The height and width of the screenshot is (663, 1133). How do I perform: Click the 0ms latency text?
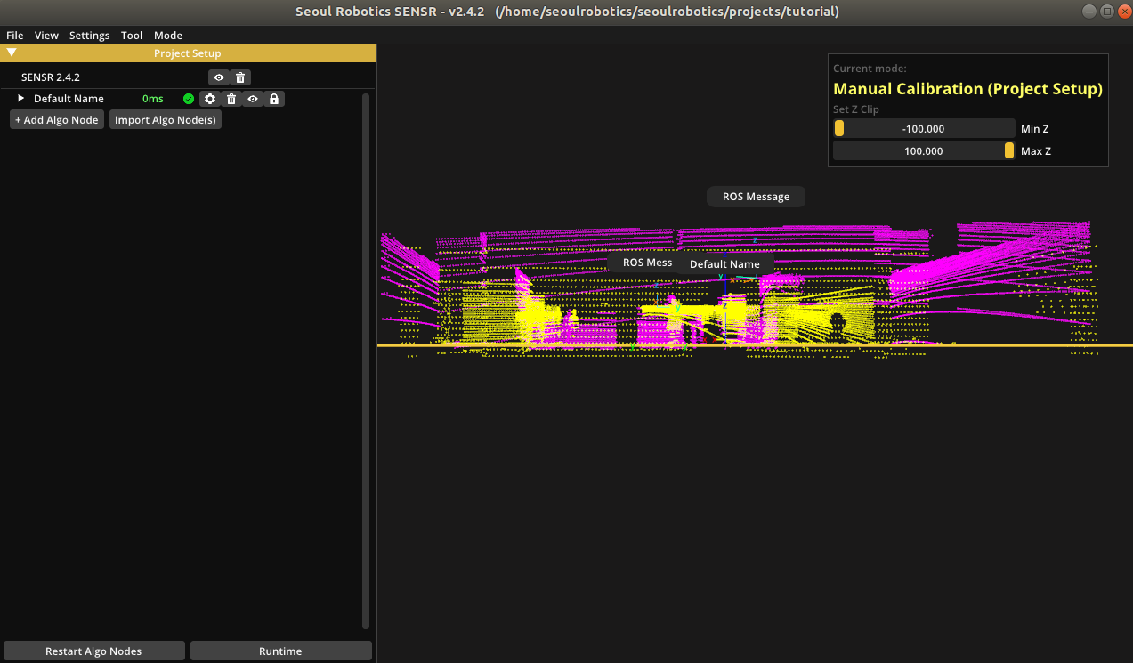click(153, 99)
